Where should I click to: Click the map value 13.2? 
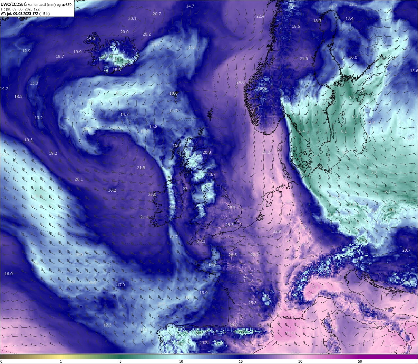[39, 118]
